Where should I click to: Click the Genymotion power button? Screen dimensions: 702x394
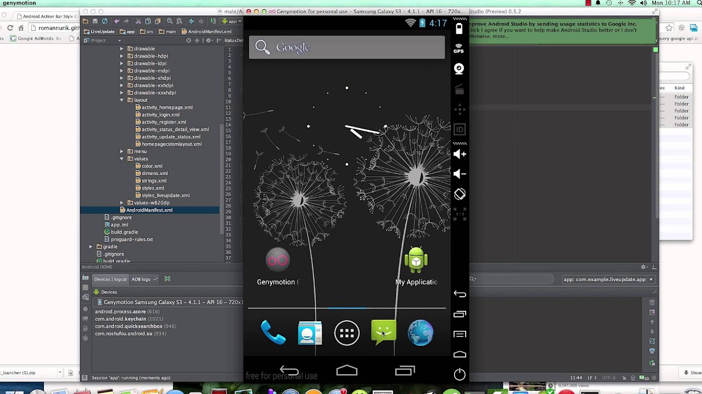pos(460,374)
